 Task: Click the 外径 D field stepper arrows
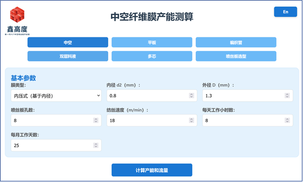coord(287,95)
